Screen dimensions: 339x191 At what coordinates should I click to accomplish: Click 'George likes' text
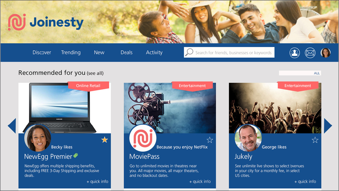[274, 147]
